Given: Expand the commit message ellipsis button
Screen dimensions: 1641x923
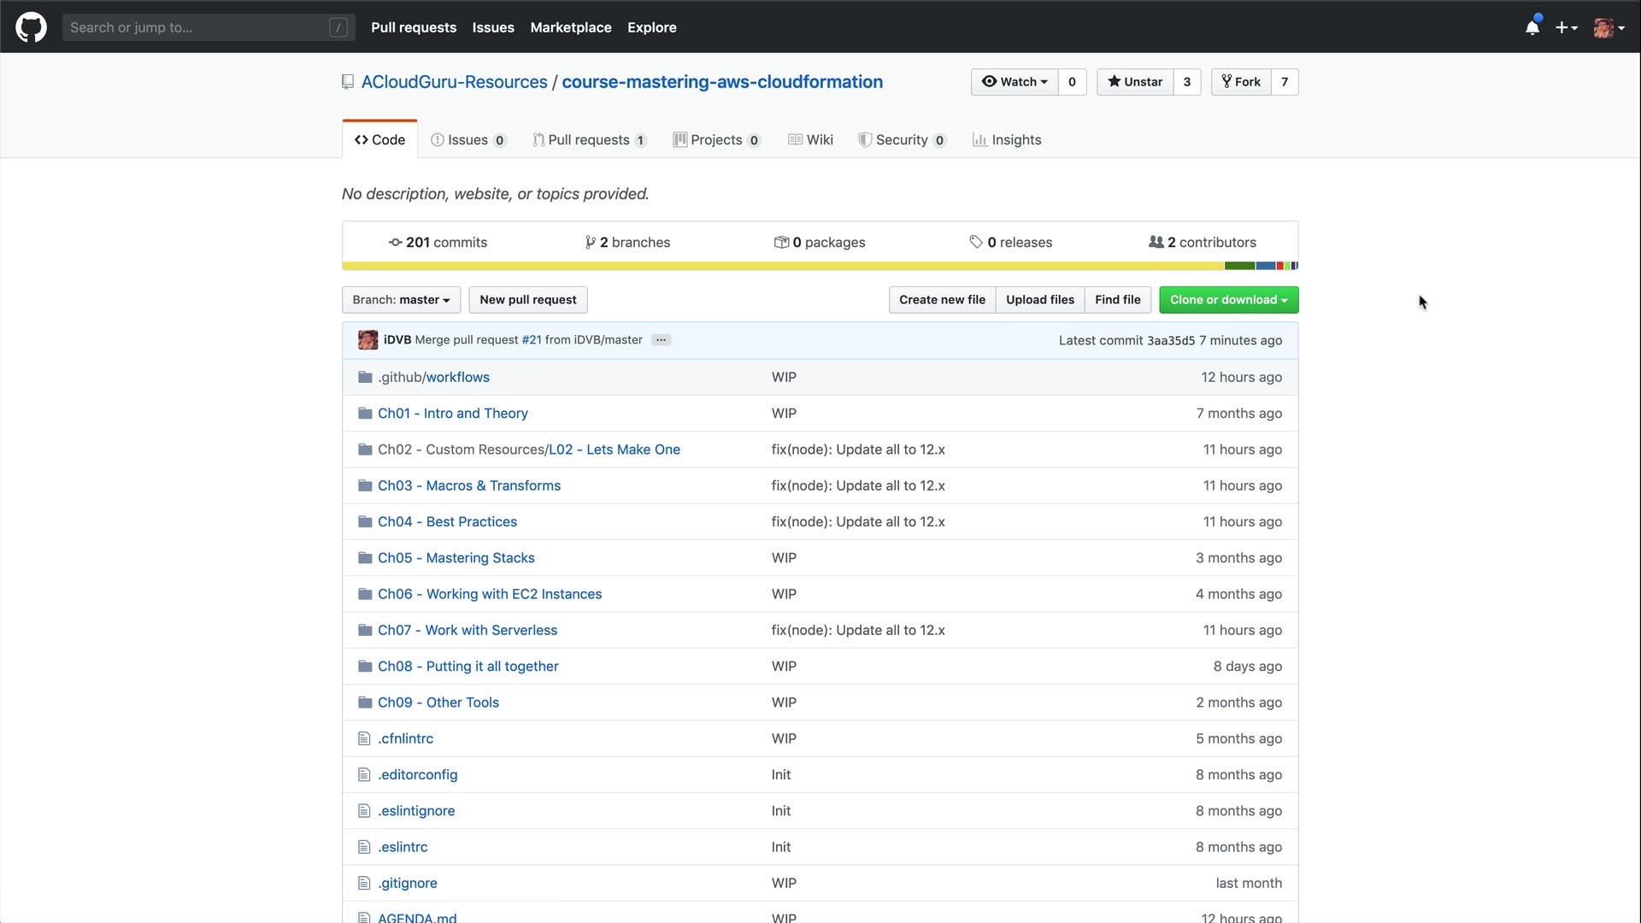Looking at the screenshot, I should (661, 340).
